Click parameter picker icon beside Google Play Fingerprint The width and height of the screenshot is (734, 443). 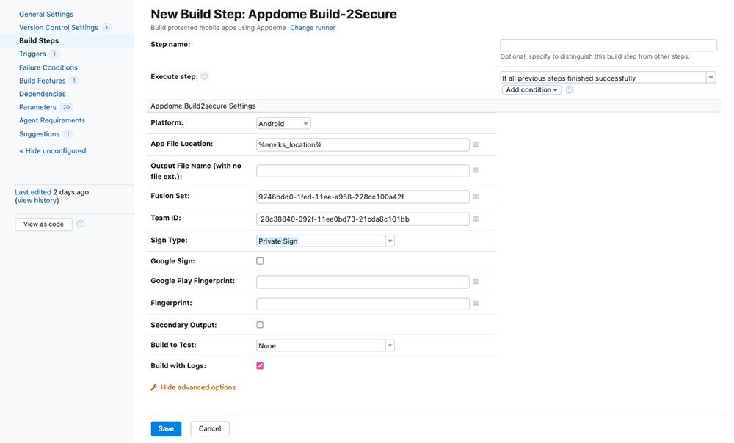[x=476, y=282]
